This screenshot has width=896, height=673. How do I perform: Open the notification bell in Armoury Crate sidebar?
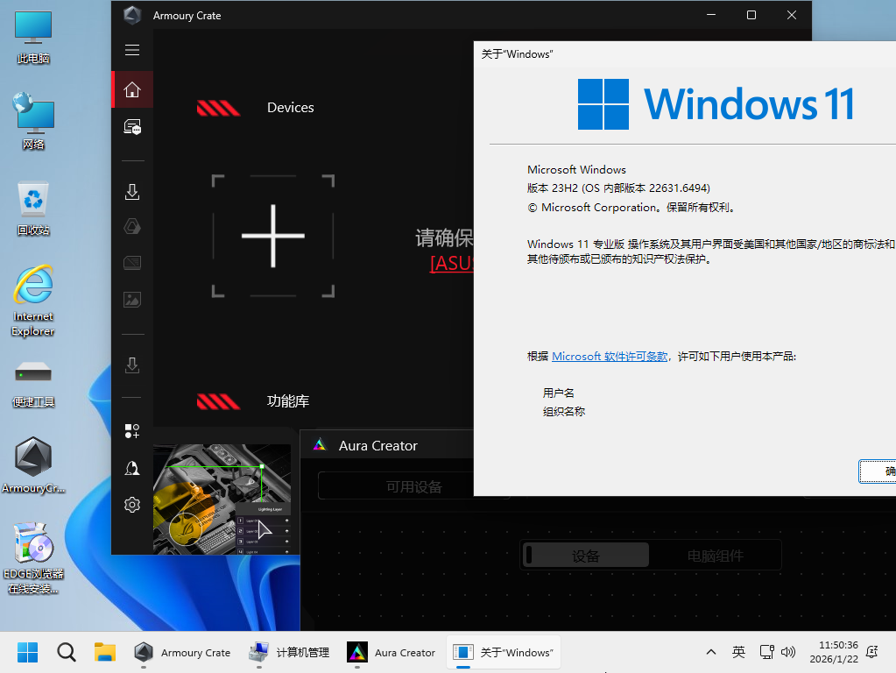click(132, 469)
